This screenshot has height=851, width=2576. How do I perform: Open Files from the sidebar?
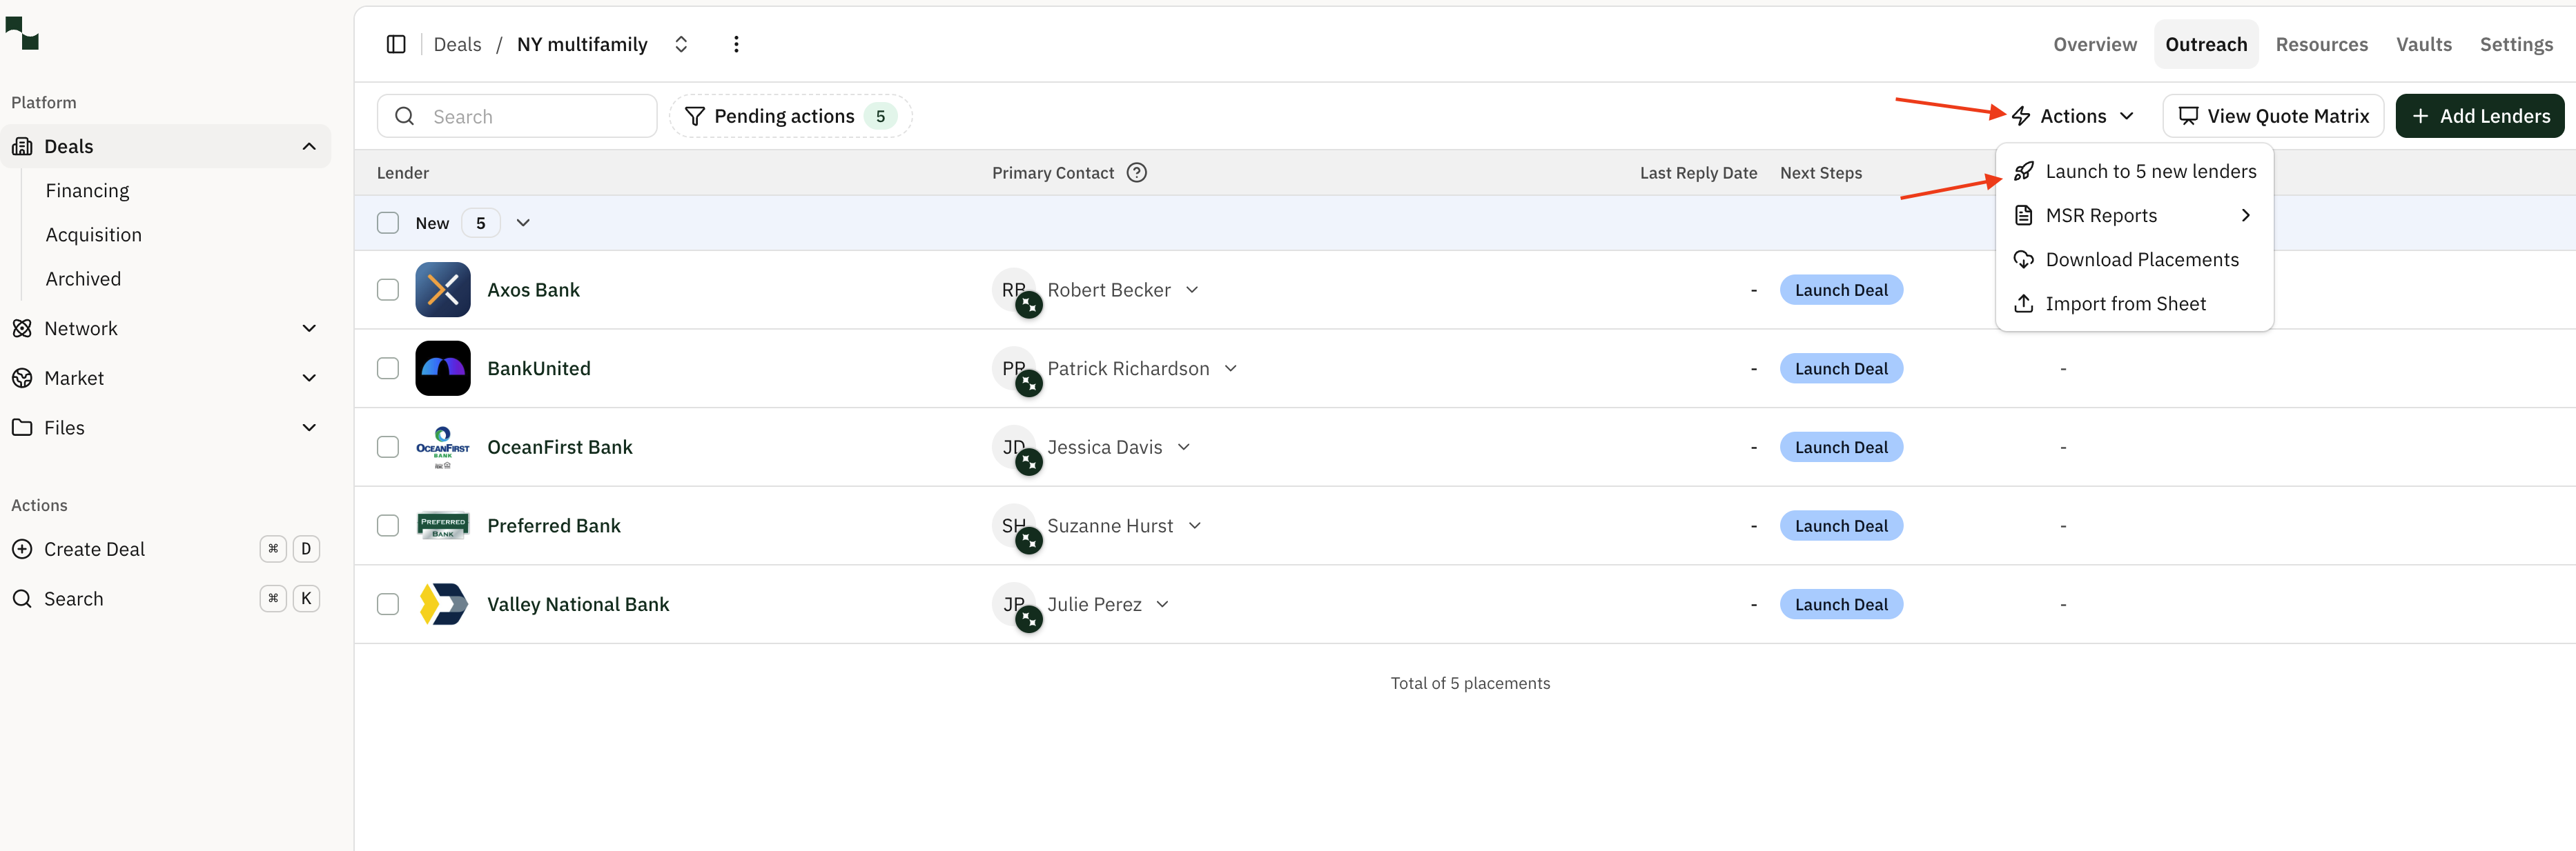click(x=64, y=426)
